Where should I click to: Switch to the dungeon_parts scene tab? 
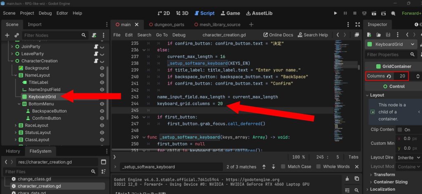click(166, 24)
